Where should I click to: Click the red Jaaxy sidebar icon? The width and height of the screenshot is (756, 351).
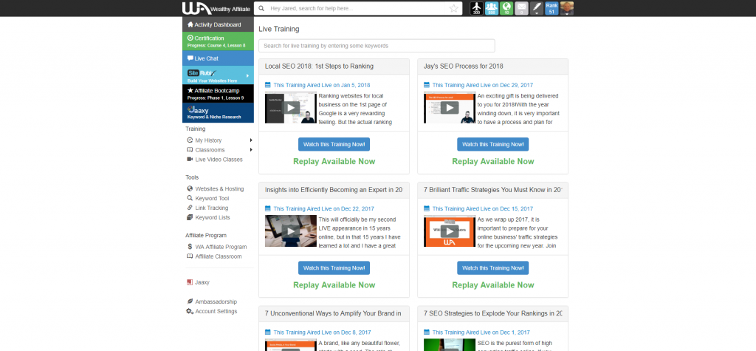[190, 282]
